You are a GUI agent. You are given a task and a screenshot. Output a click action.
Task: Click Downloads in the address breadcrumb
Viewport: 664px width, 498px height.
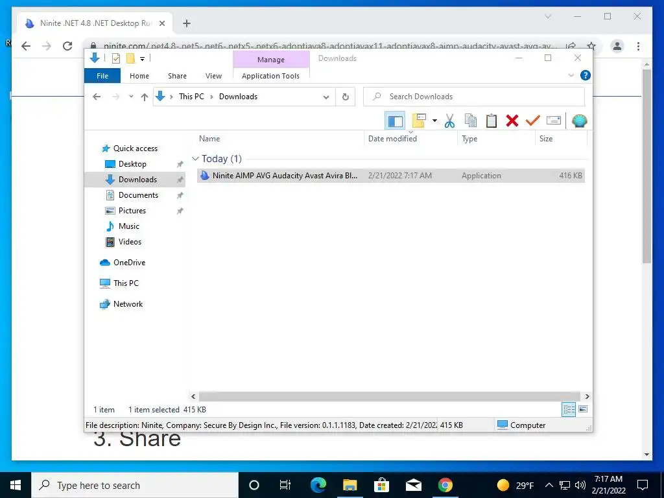(x=238, y=97)
